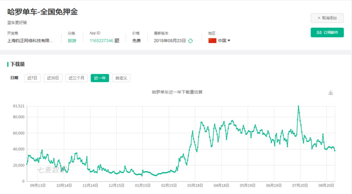Open the App ID 1165227346 link
Screen dimensions: 352x194
(101, 41)
